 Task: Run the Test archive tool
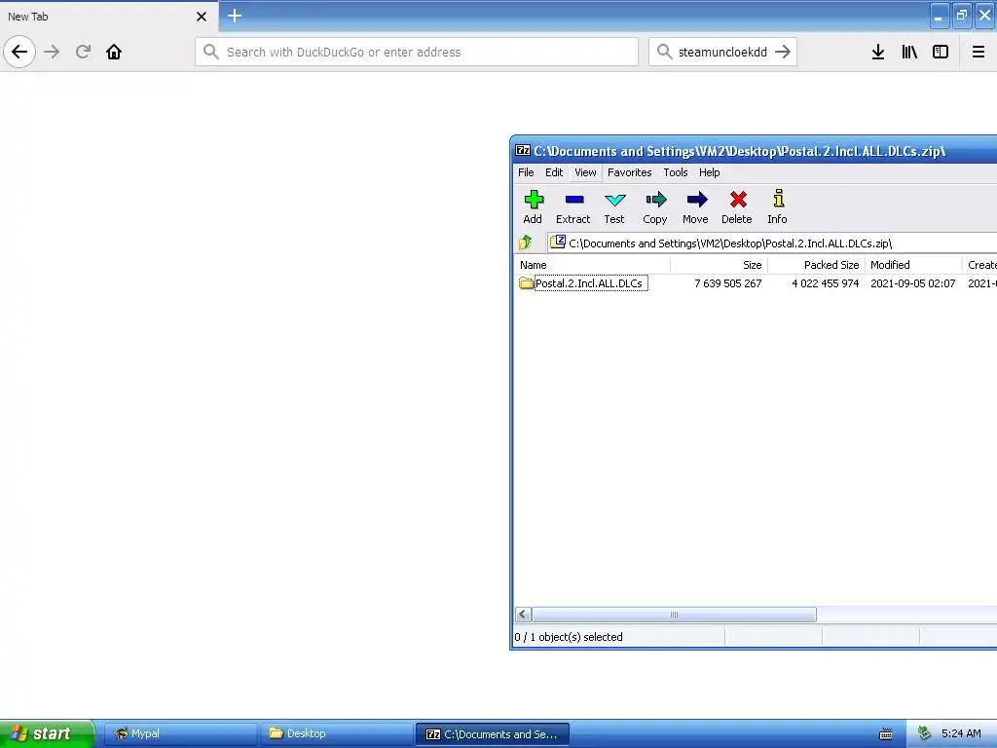coord(614,207)
